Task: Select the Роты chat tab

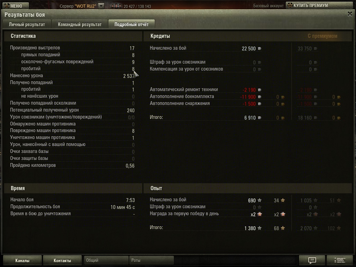Action: [x=151, y=260]
